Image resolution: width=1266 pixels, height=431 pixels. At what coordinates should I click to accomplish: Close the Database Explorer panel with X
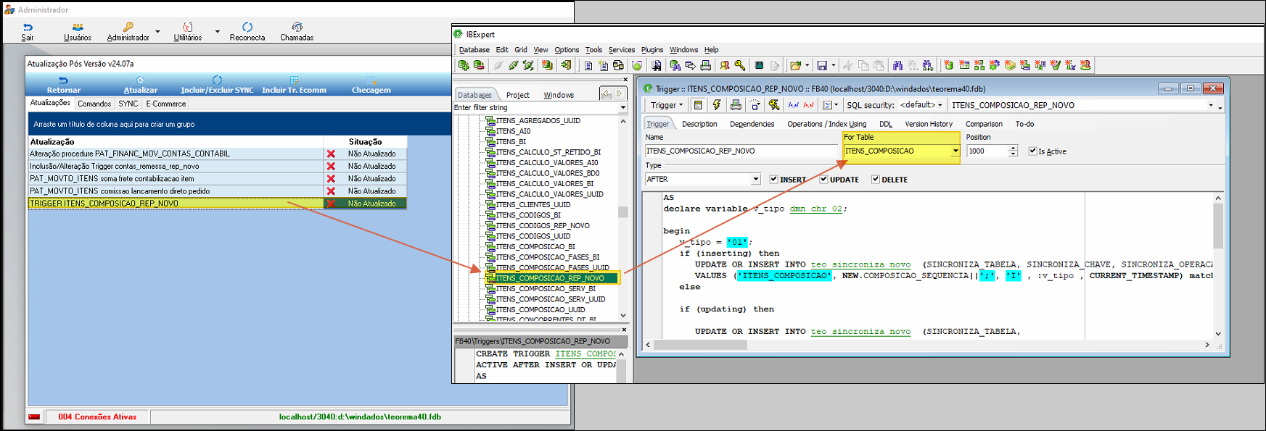tap(625, 80)
